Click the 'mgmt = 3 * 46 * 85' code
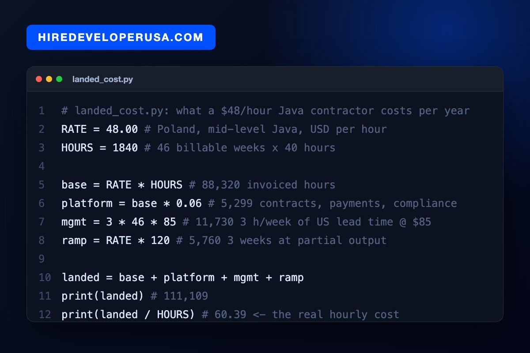 [x=119, y=222]
